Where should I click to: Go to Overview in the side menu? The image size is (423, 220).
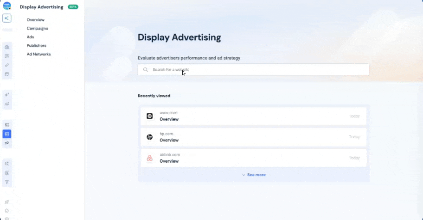pos(36,19)
